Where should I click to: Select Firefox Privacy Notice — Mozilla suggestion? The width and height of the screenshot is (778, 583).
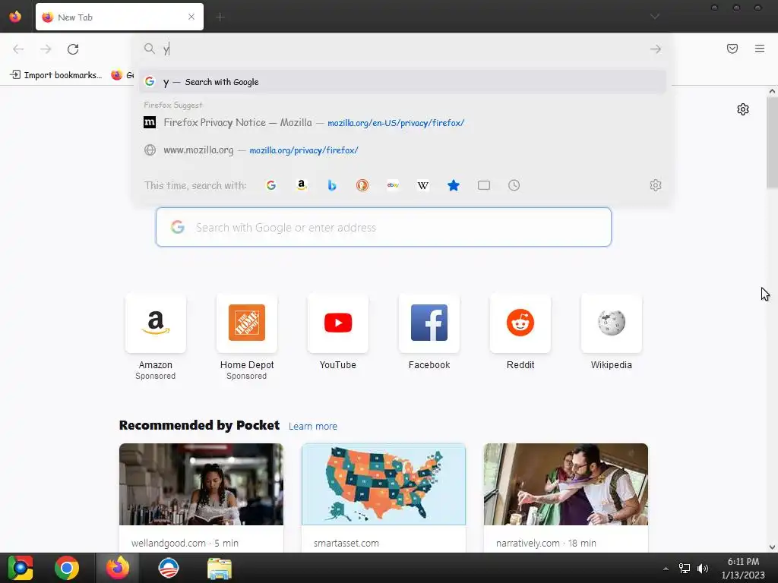click(402, 122)
